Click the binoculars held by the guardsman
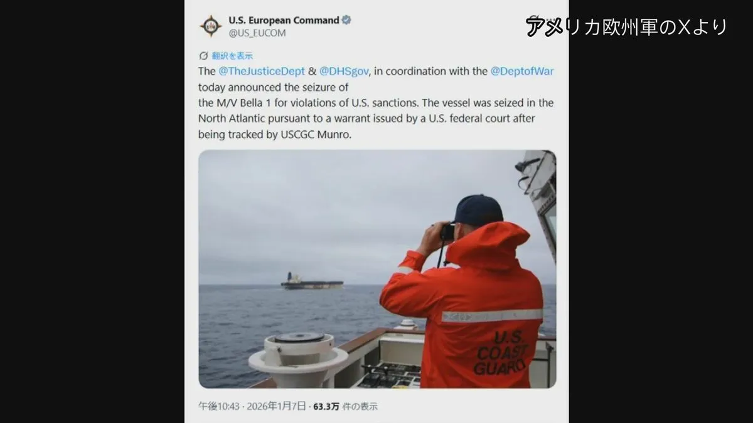The height and width of the screenshot is (423, 753). click(447, 232)
